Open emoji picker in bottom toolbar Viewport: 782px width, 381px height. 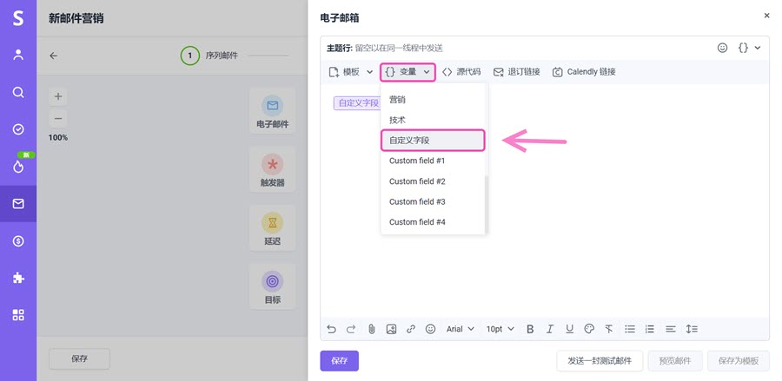pos(430,329)
